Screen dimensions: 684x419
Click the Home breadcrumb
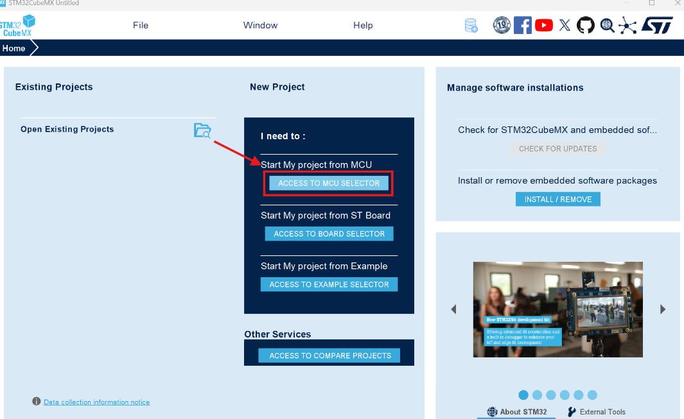click(x=14, y=48)
